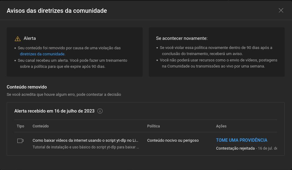The height and width of the screenshot is (170, 292).
Task: Click the pode contestar a decisão sentence
Action: tap(64, 95)
